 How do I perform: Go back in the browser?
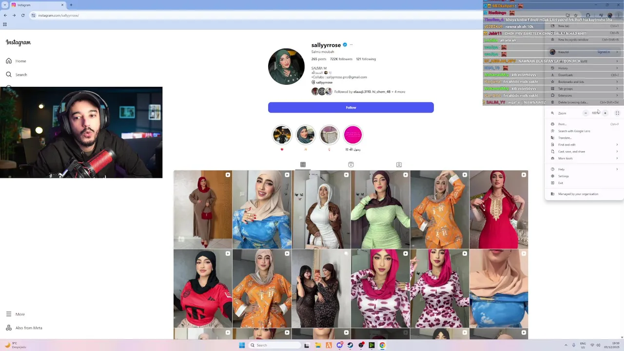tap(5, 15)
